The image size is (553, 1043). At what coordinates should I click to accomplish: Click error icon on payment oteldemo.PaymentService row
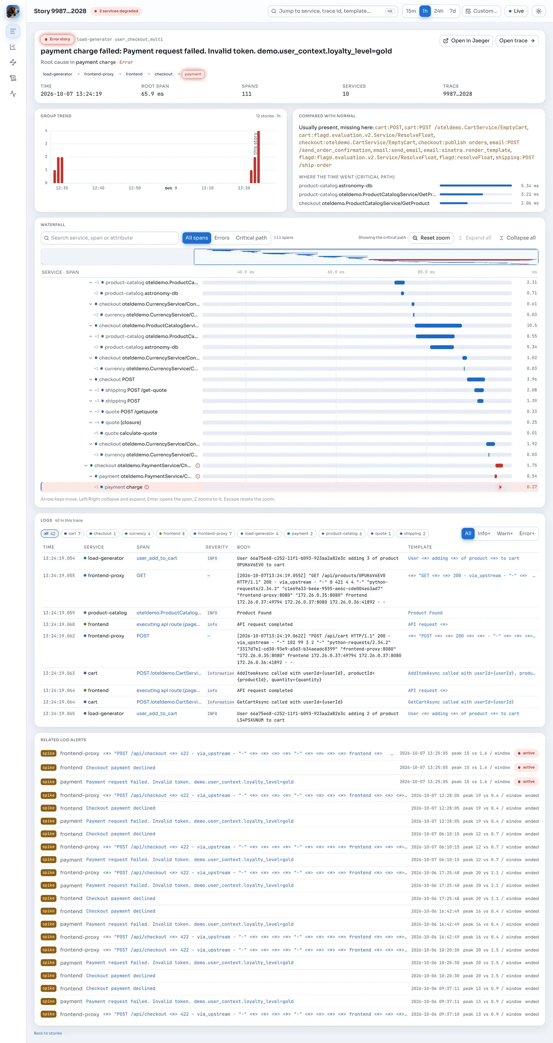tap(198, 476)
